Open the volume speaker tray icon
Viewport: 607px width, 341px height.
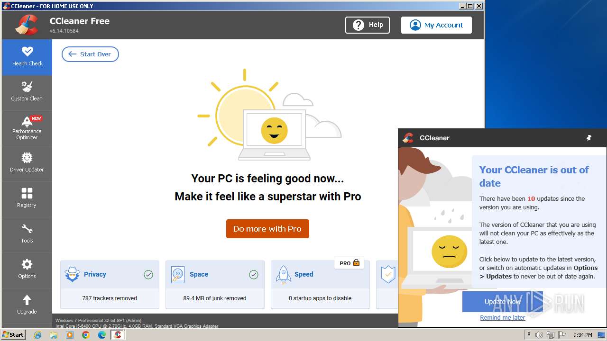pyautogui.click(x=539, y=335)
